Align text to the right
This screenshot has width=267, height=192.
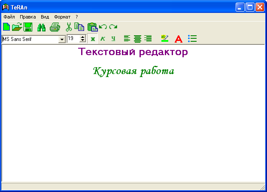tap(148, 38)
